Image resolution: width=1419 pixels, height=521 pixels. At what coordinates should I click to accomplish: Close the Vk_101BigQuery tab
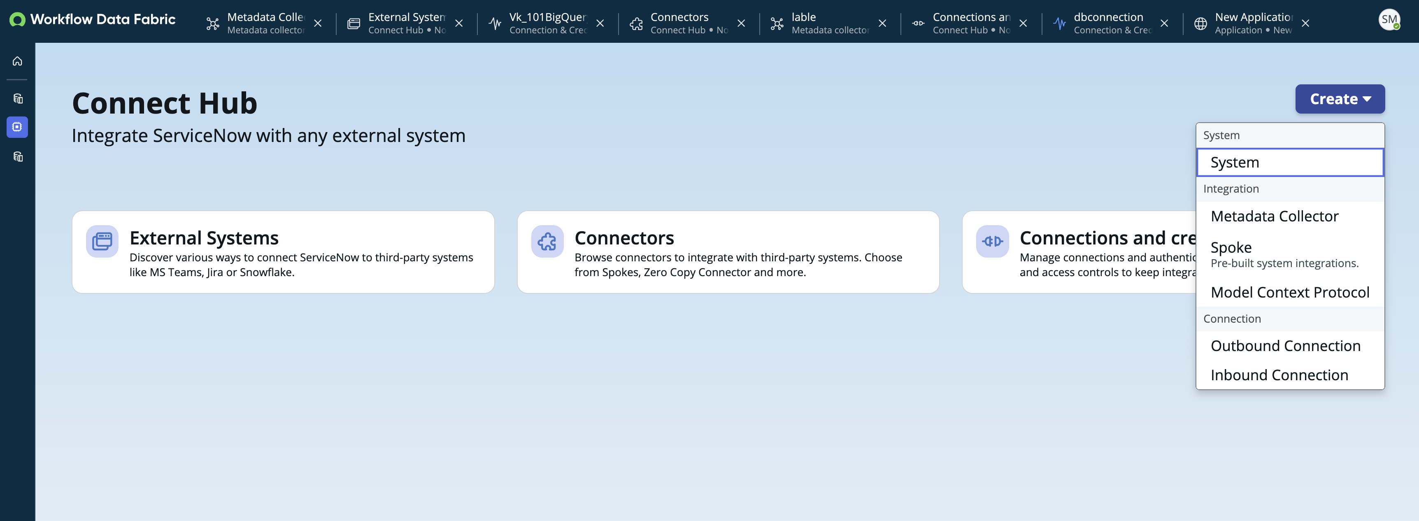600,24
